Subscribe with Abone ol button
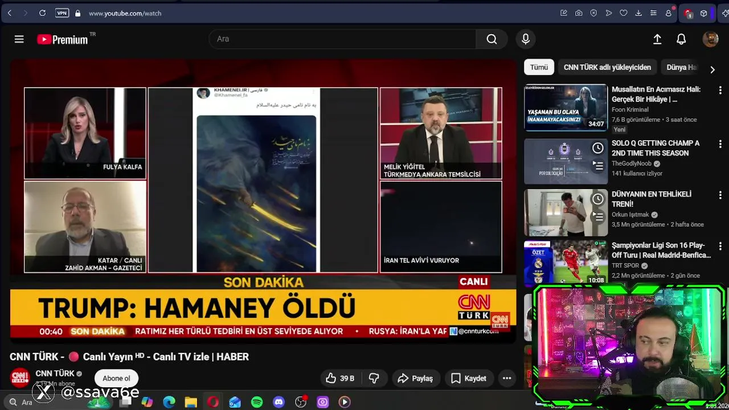 [x=116, y=378]
